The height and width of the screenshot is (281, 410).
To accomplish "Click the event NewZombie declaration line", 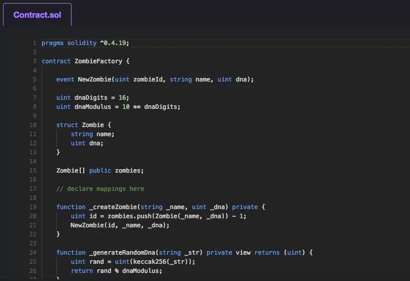I will click(x=155, y=79).
